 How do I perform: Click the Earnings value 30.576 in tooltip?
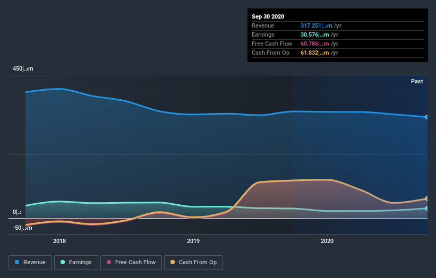(x=315, y=34)
